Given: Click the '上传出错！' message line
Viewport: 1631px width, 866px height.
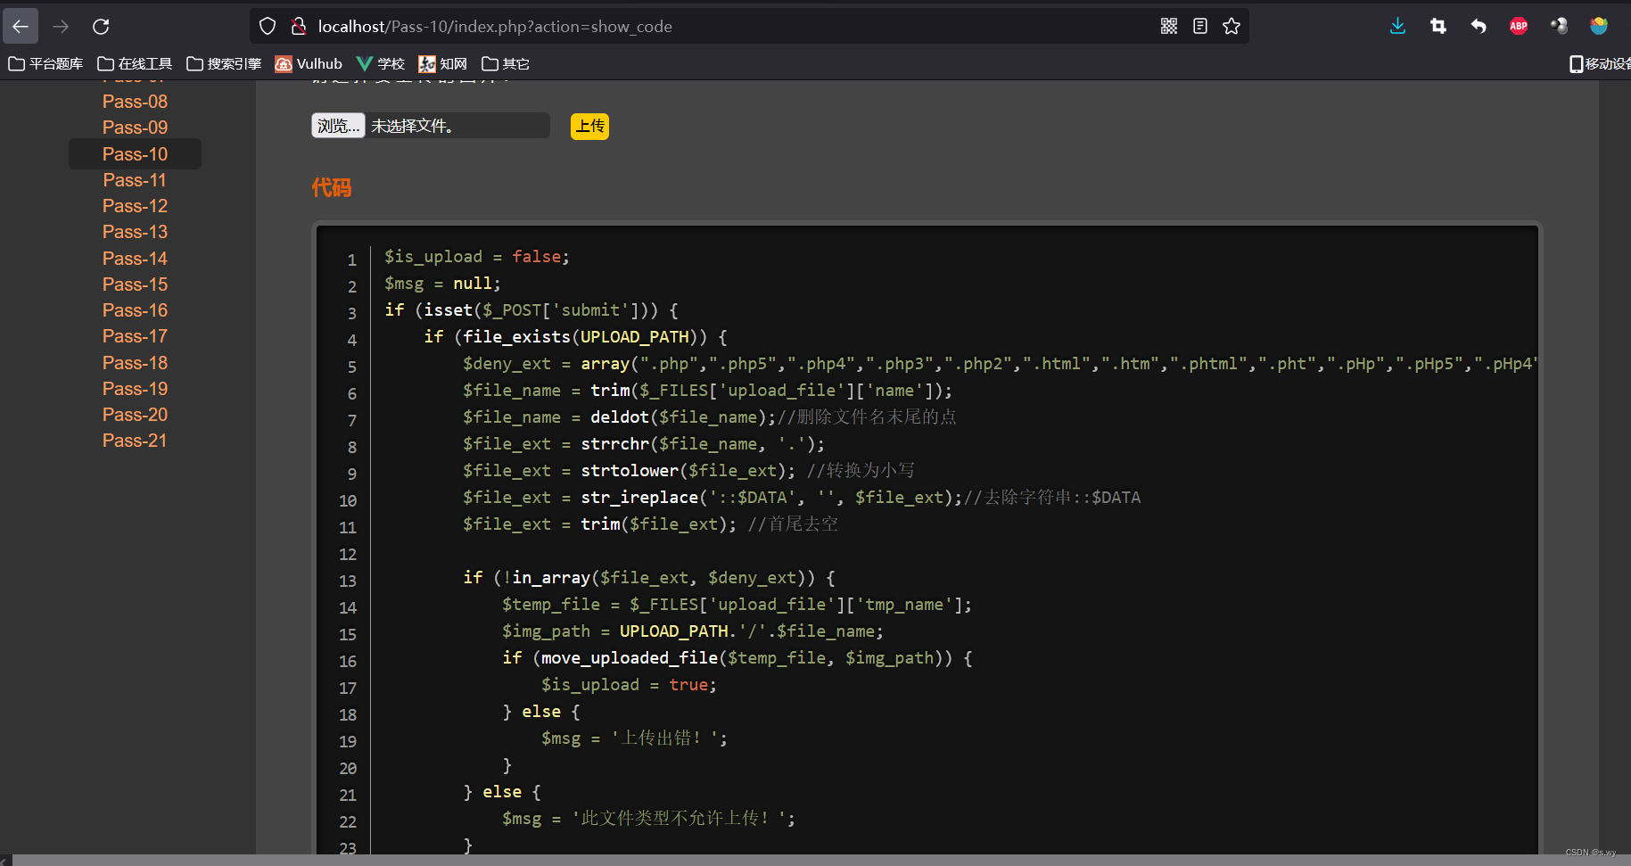Looking at the screenshot, I should coord(634,738).
